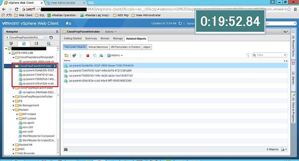Image resolution: width=299 pixels, height=161 pixels.
Task: Click the red power off icon
Action: 88,56
